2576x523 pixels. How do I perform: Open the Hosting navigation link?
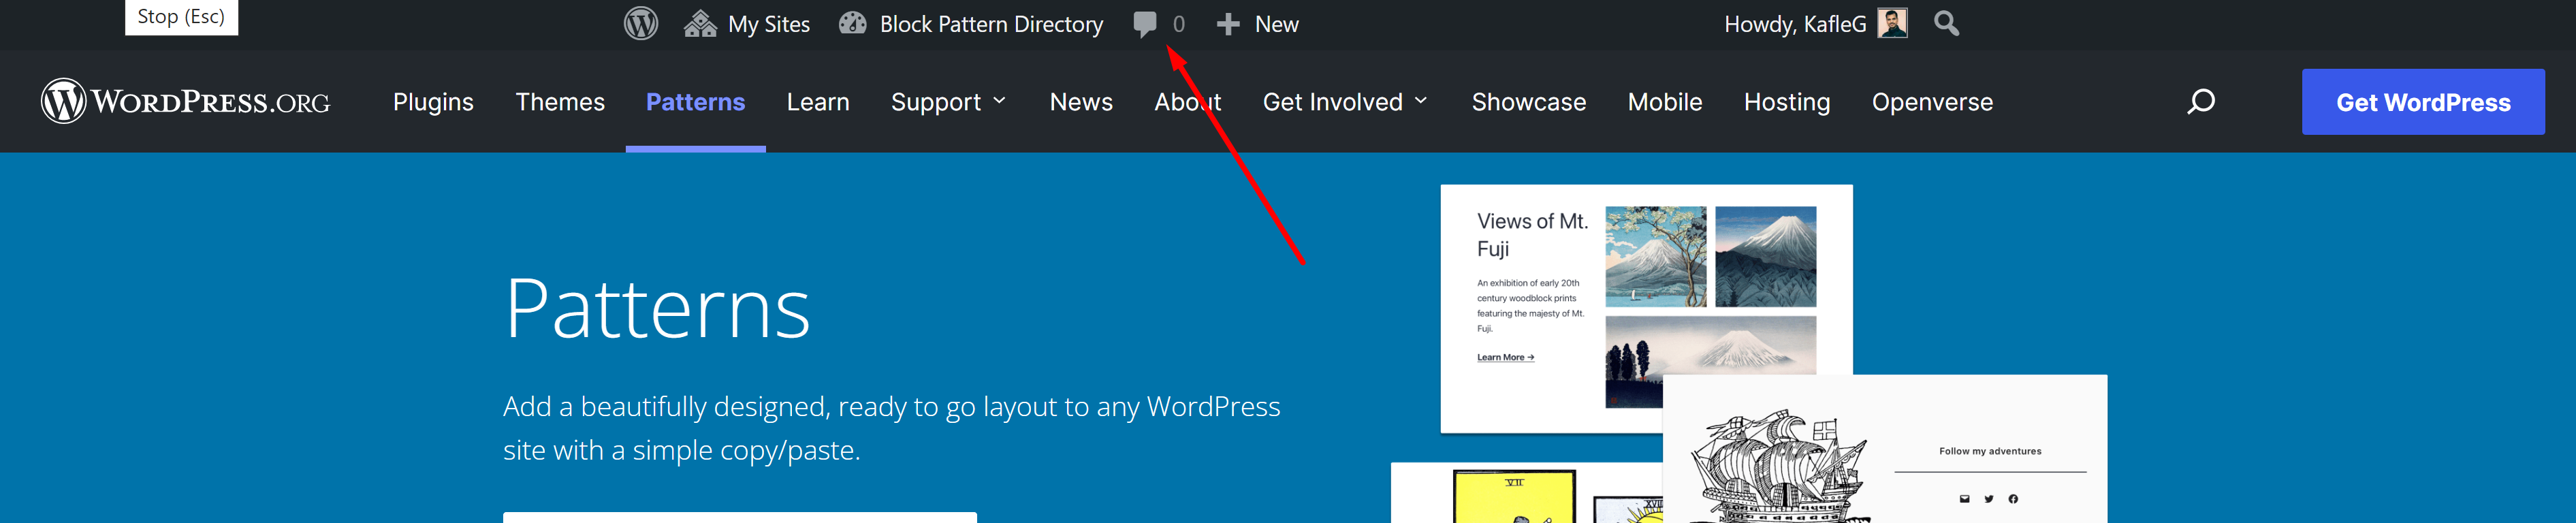[1787, 102]
